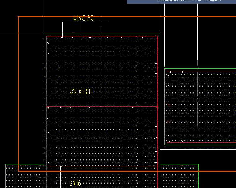Select the "Φ14@200" rebar annotation text

point(81,91)
